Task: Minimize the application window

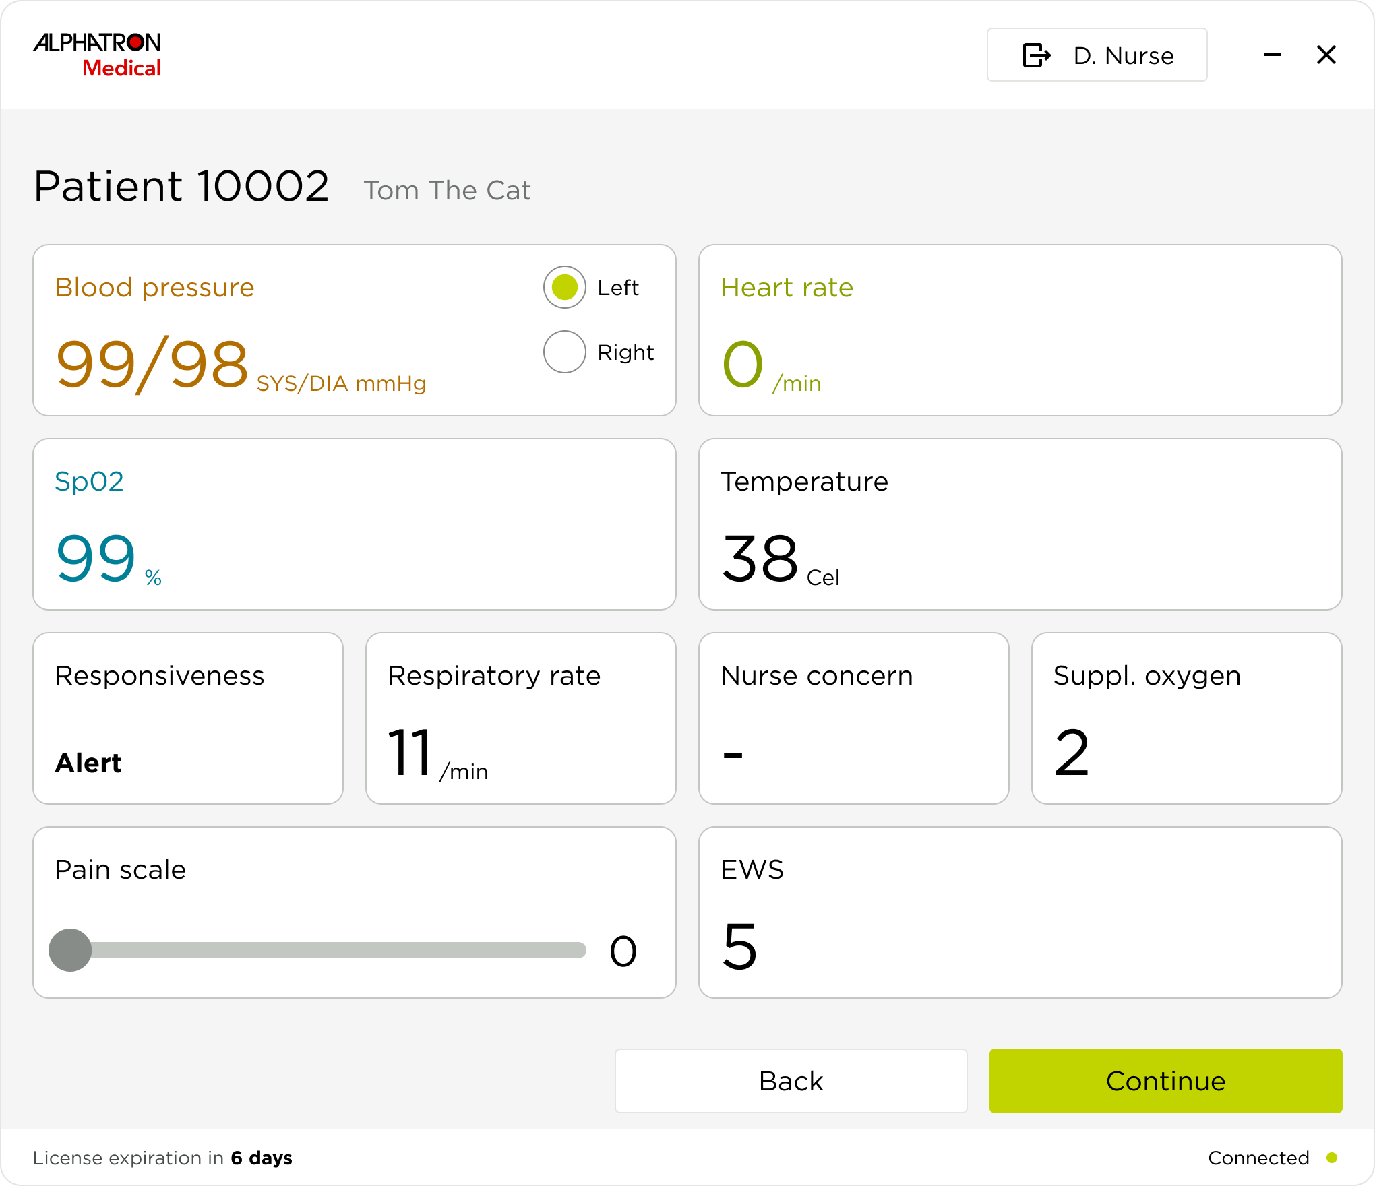Action: coord(1272,55)
